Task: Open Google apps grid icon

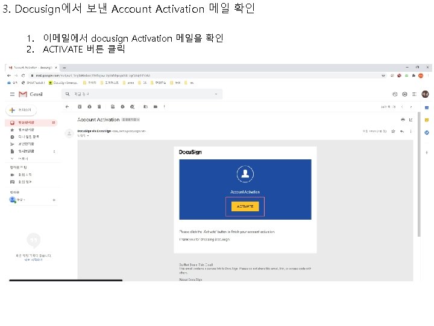Action: click(414, 94)
